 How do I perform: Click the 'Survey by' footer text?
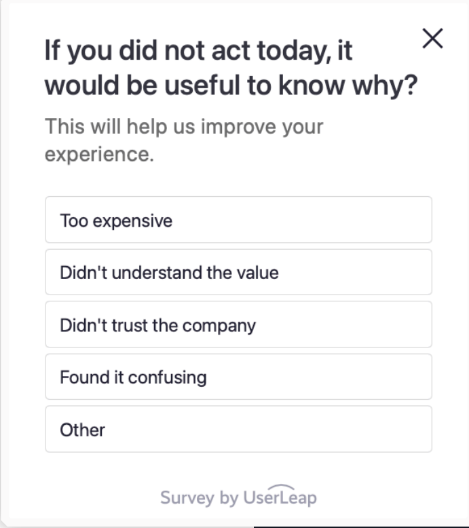point(200,498)
